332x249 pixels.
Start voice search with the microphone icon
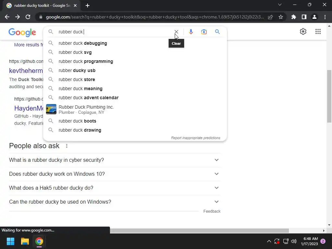[x=191, y=32]
